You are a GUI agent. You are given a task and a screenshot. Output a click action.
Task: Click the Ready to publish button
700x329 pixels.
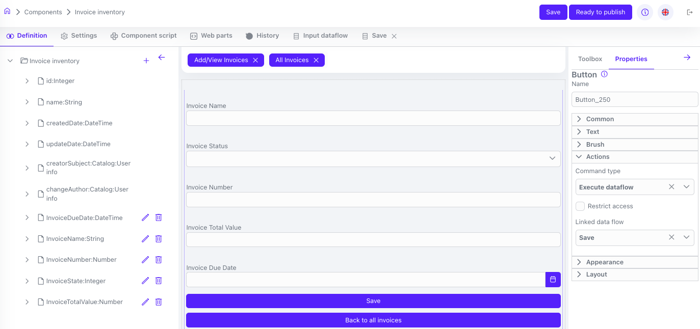click(x=600, y=12)
